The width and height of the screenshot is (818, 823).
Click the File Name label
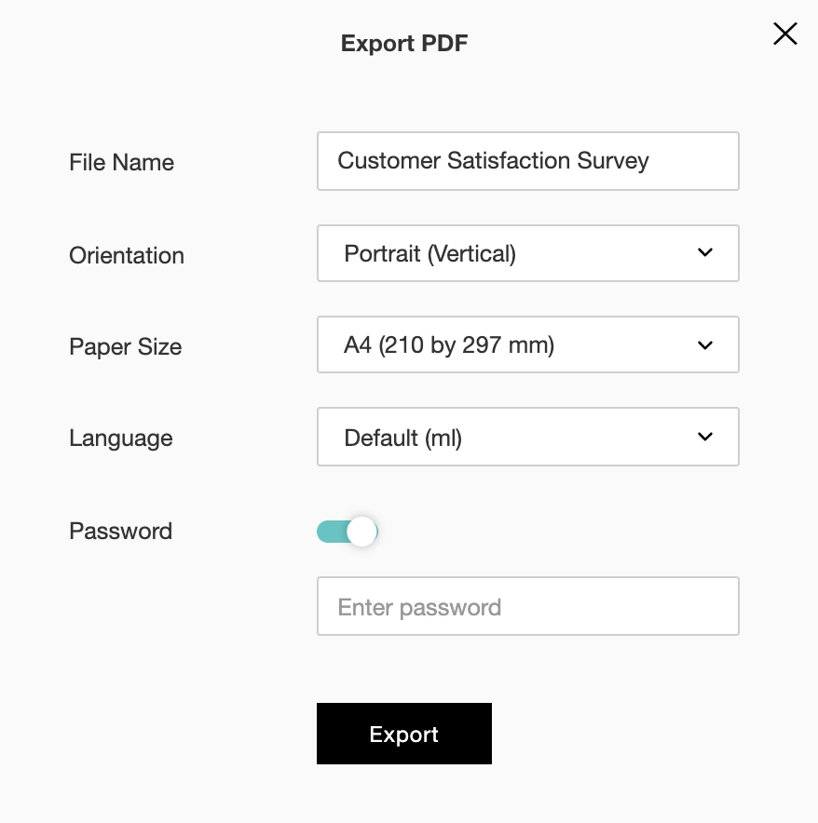point(121,162)
